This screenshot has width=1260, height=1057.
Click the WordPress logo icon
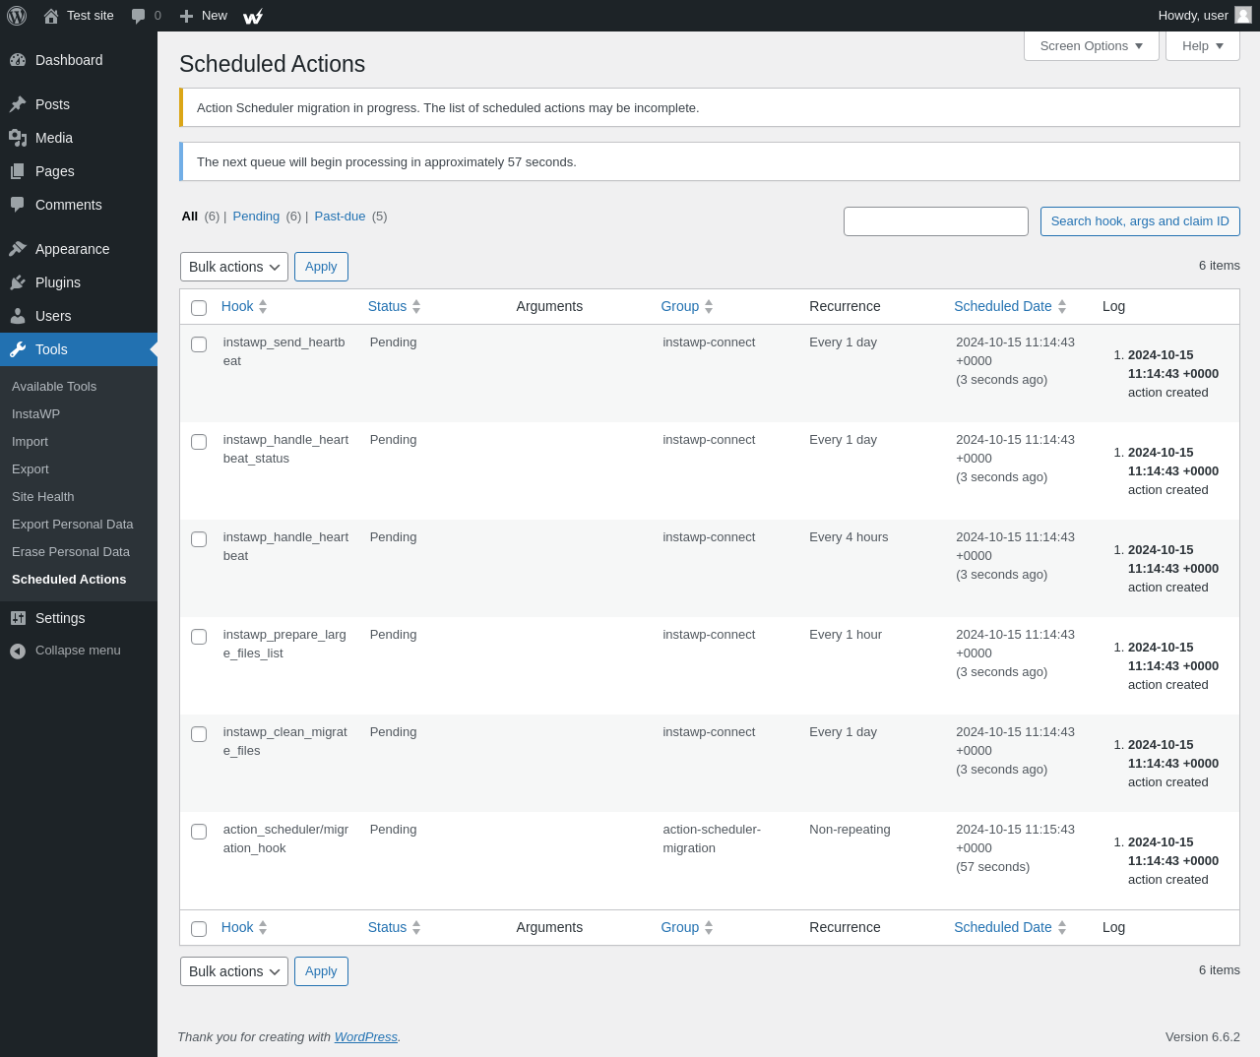(17, 16)
